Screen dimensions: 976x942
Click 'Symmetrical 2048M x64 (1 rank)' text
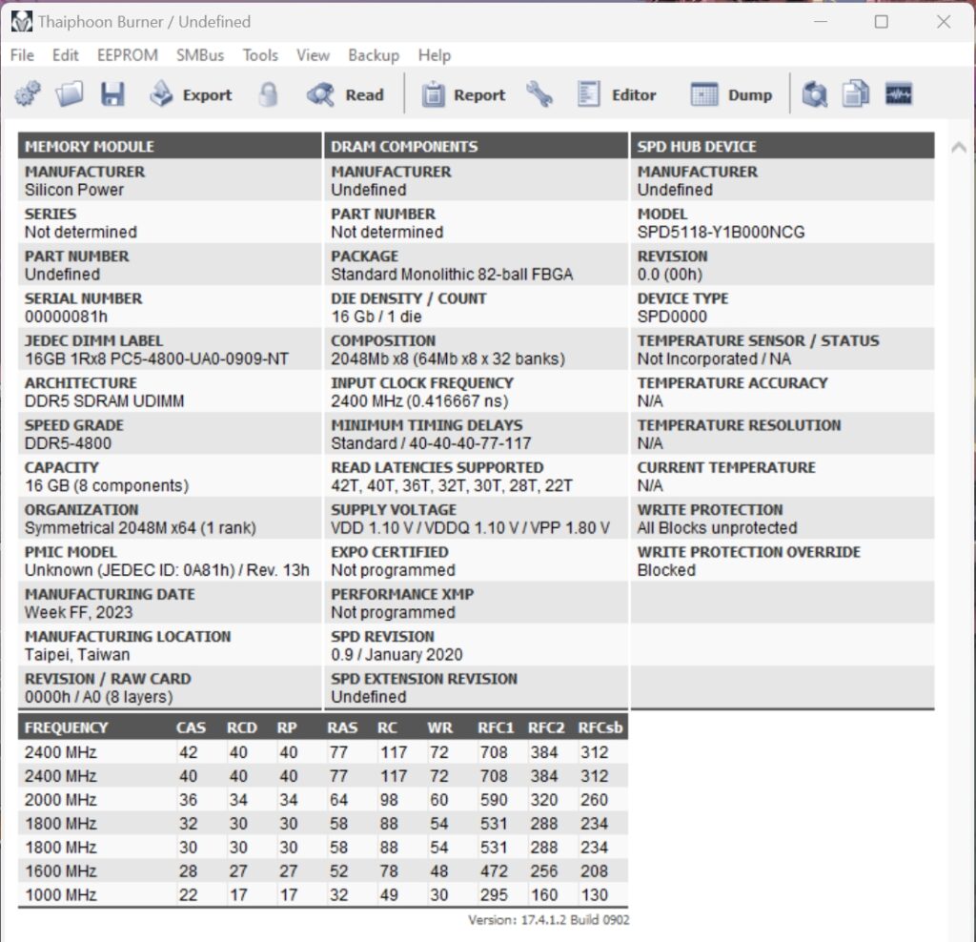(x=140, y=528)
